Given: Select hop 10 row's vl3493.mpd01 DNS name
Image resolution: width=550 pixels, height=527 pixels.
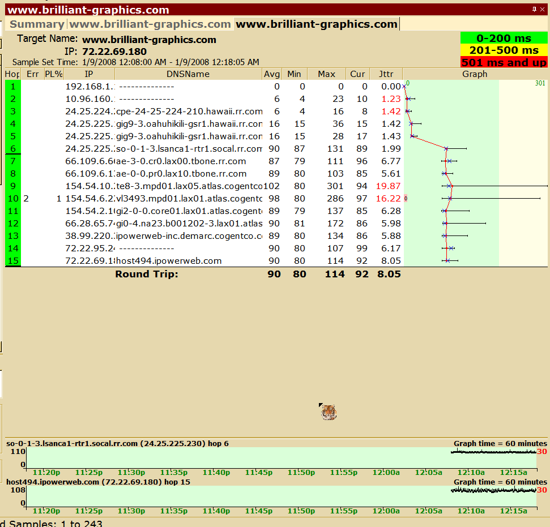Looking at the screenshot, I should [189, 199].
